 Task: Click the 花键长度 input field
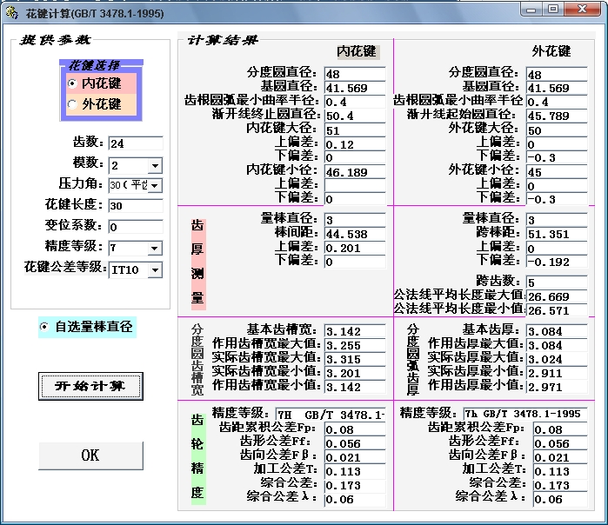point(136,206)
